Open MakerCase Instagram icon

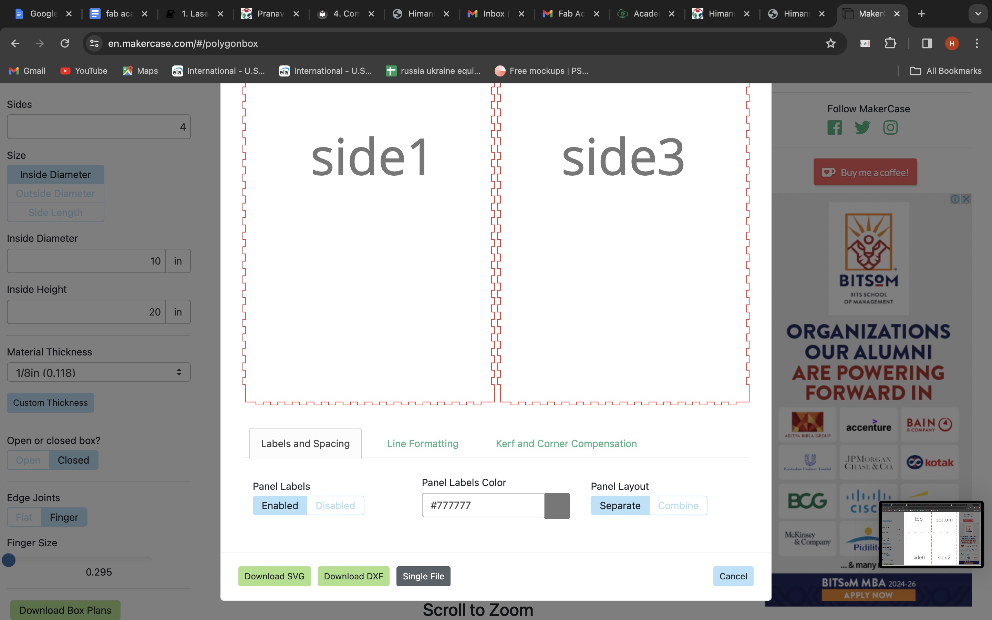(890, 127)
